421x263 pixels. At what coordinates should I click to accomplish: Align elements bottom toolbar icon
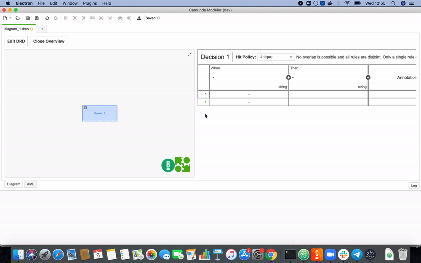coord(110,18)
